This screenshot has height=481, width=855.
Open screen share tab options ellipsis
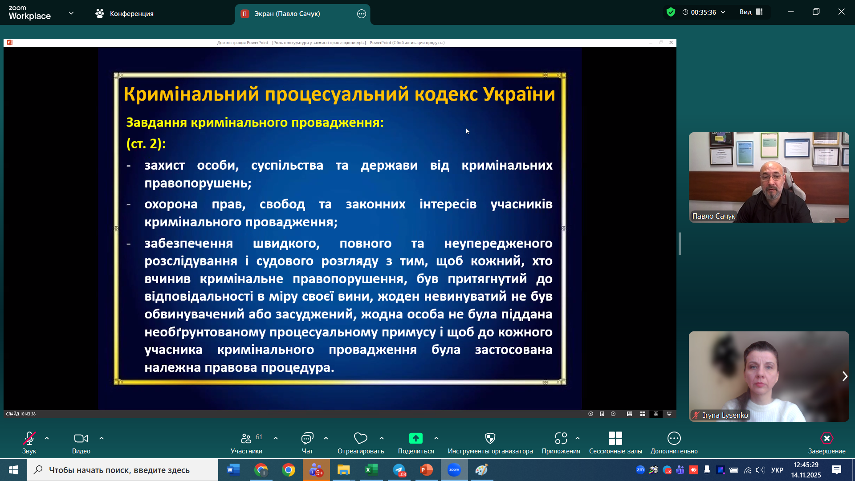point(362,14)
